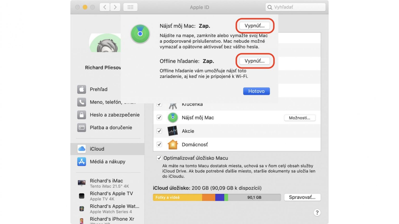The width and height of the screenshot is (399, 224).
Task: Click the Apple logo Prehľad icon
Action: tap(82, 89)
